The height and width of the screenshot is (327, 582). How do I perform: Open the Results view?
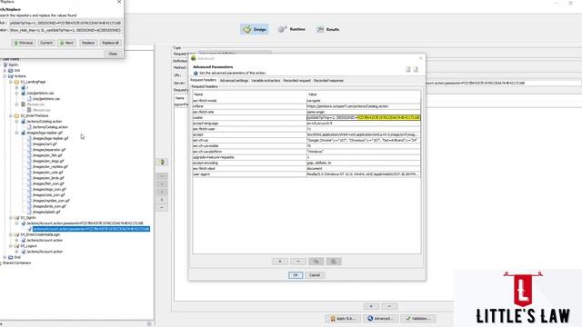click(x=327, y=29)
